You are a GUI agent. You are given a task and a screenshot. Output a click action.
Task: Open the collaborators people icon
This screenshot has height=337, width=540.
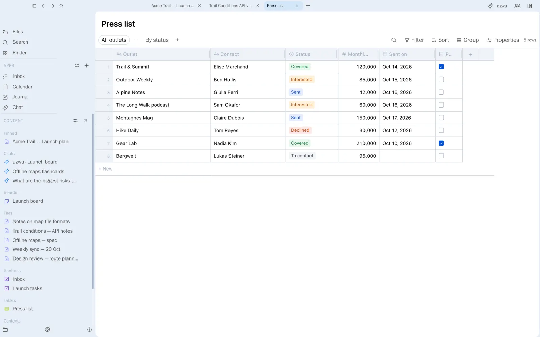517,6
